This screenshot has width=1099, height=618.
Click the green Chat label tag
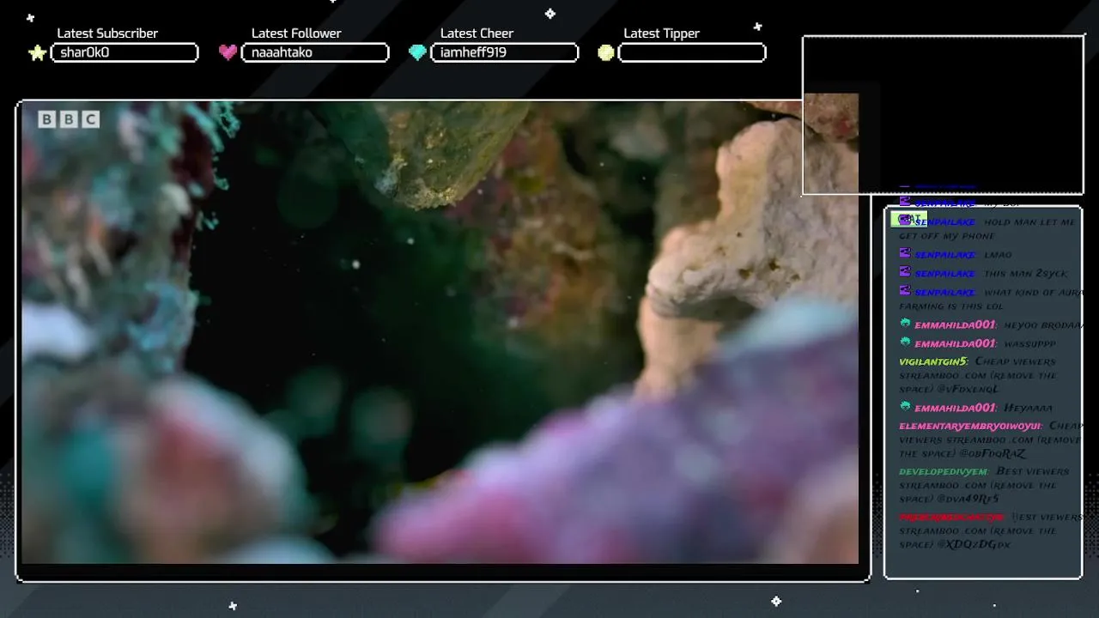(x=907, y=219)
